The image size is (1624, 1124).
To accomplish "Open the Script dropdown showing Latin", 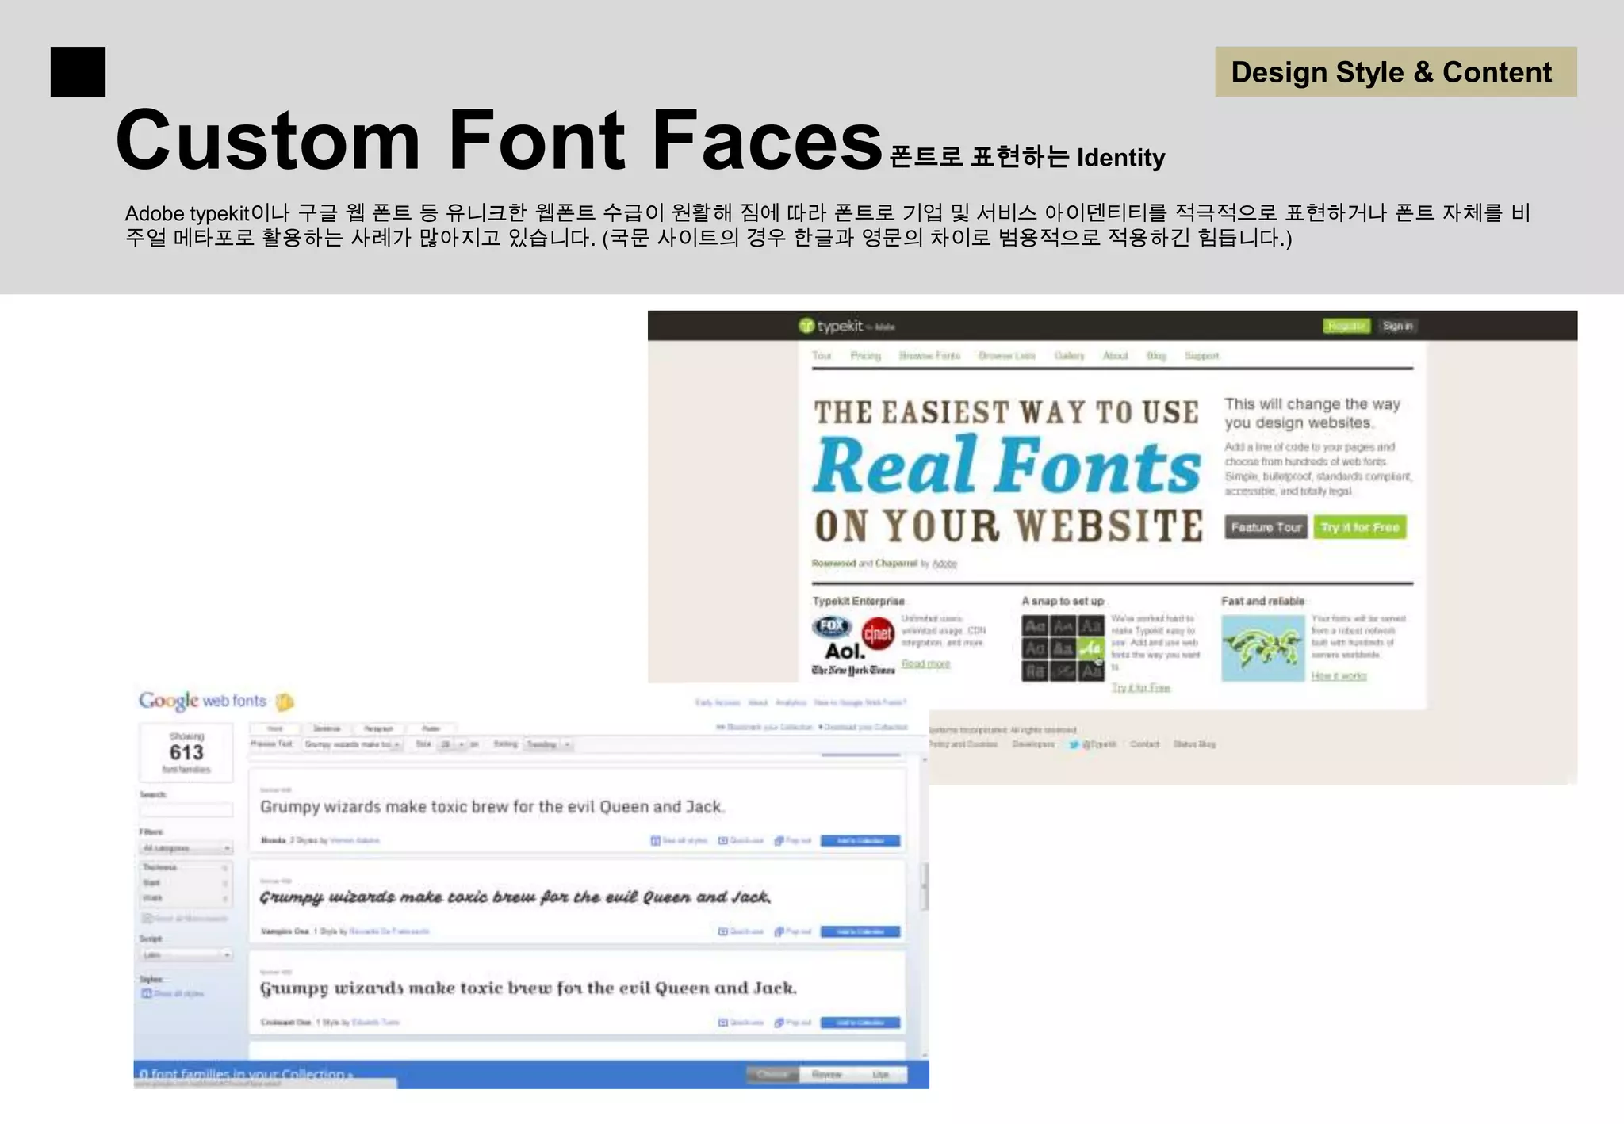I will pyautogui.click(x=186, y=955).
